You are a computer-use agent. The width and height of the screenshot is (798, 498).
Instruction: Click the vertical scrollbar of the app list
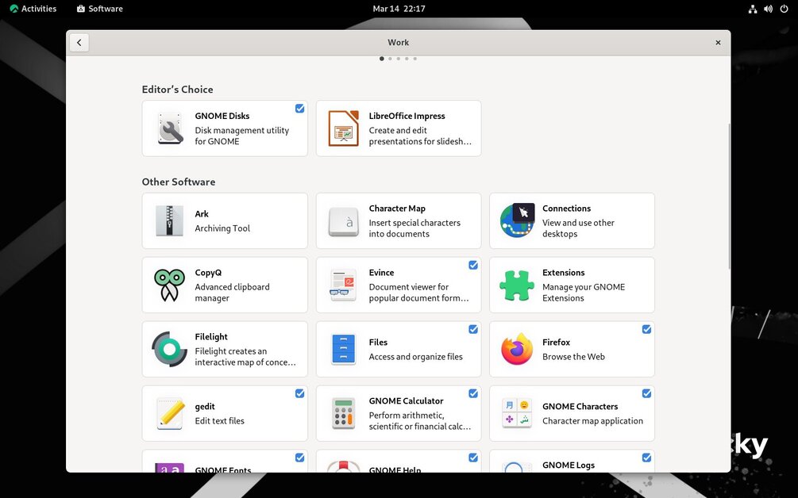[x=729, y=196]
